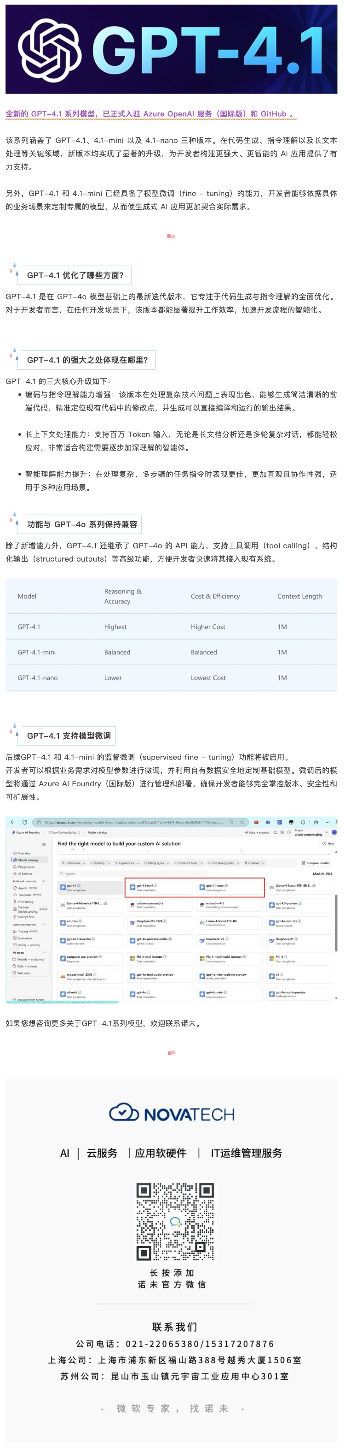
Task: Click the 'Lowest Cost' table cell
Action: tap(208, 678)
